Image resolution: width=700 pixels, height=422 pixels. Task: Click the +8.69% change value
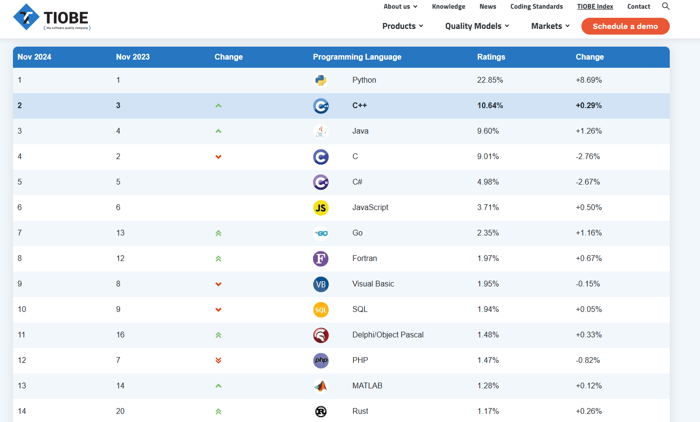[x=589, y=80]
